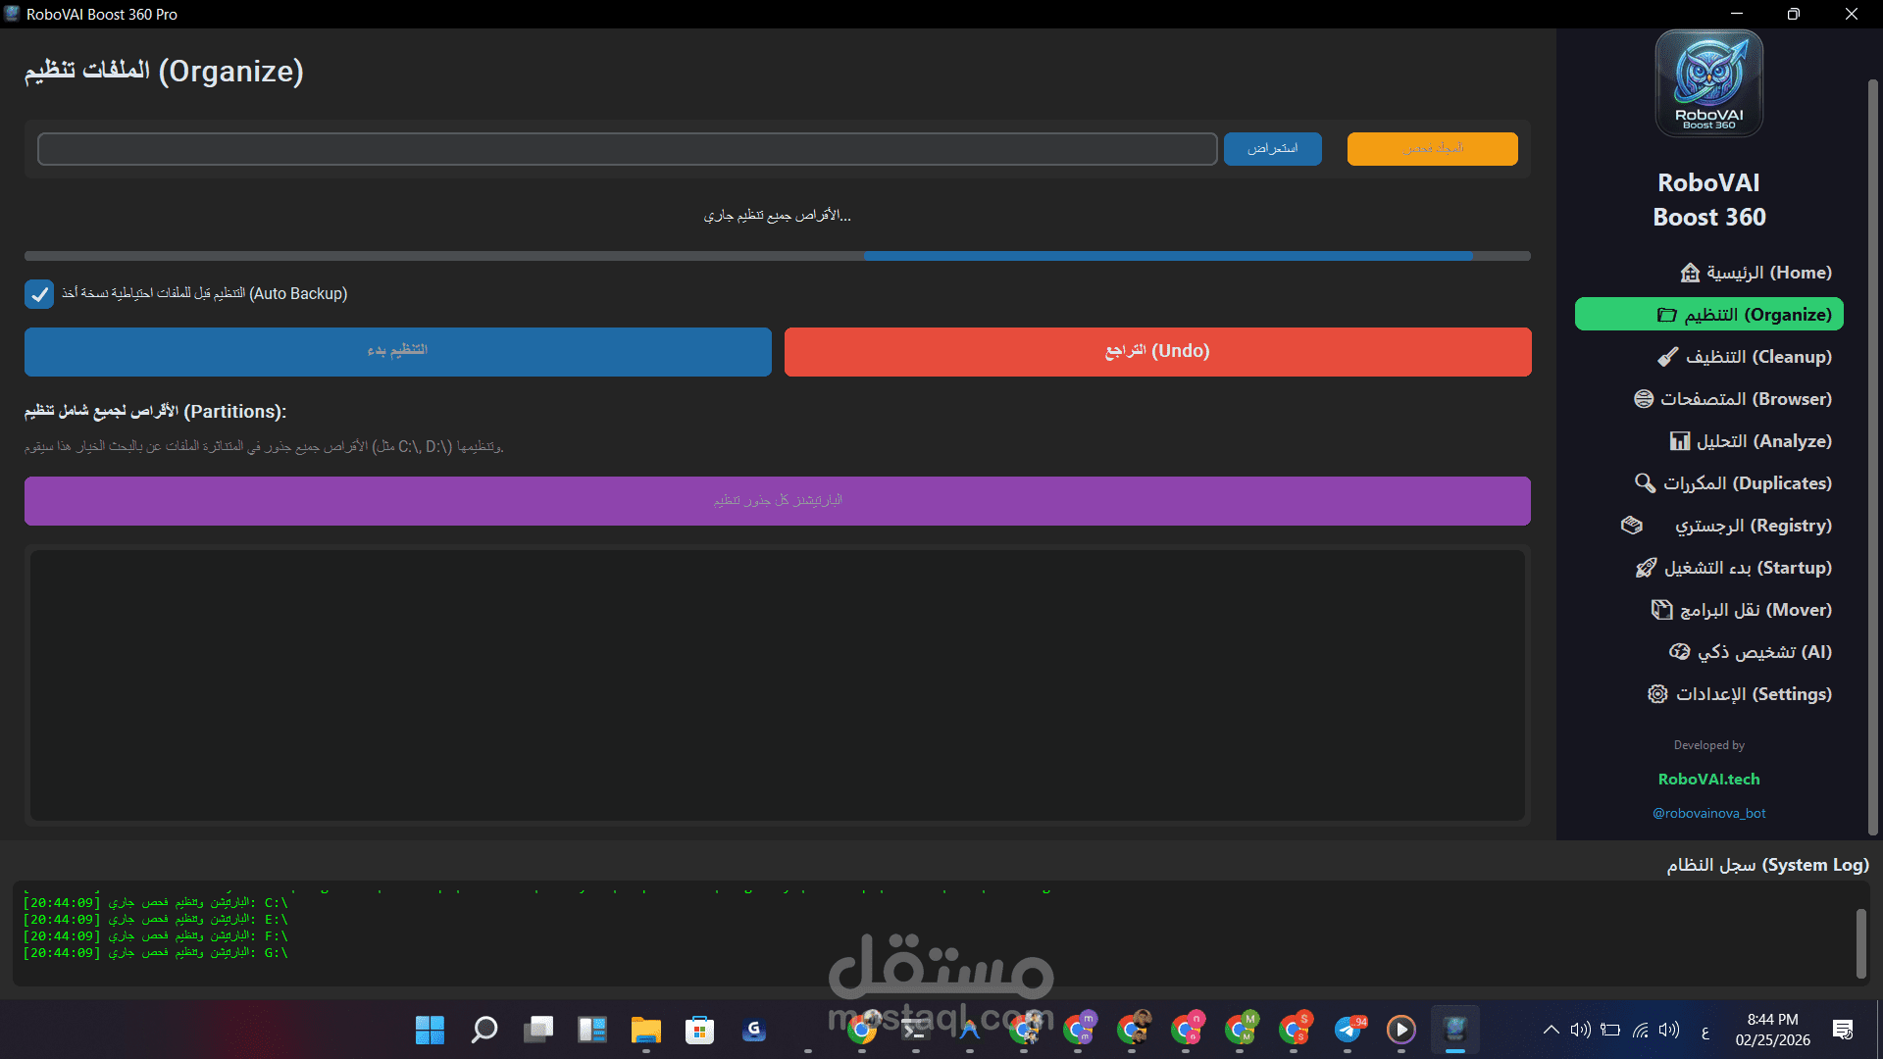Click the purple organize all partitions button
Image resolution: width=1883 pixels, height=1059 pixels.
pyautogui.click(x=777, y=501)
